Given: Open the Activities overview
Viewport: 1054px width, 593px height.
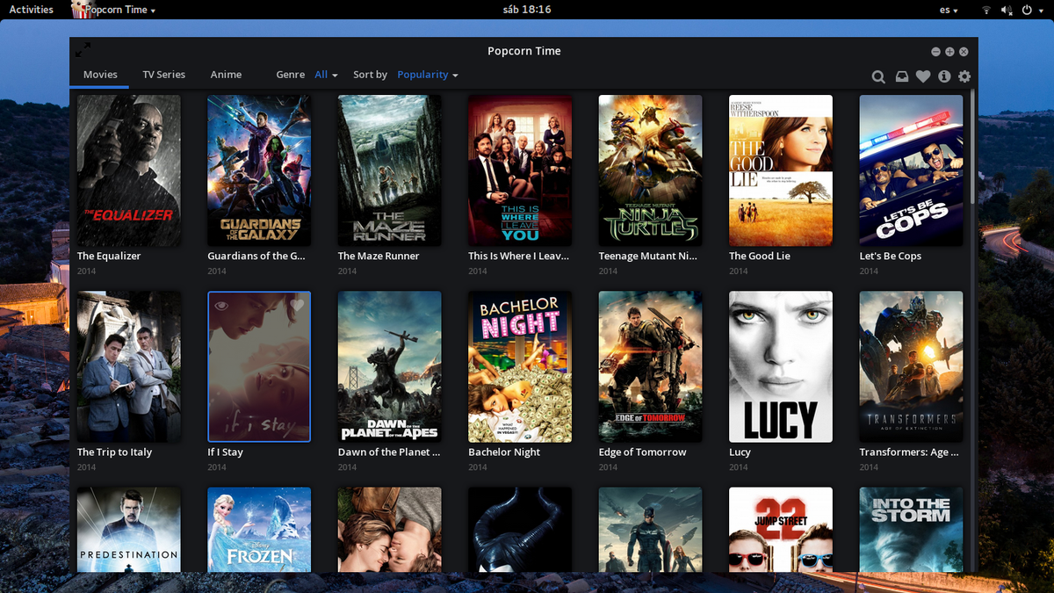Looking at the screenshot, I should [x=31, y=10].
